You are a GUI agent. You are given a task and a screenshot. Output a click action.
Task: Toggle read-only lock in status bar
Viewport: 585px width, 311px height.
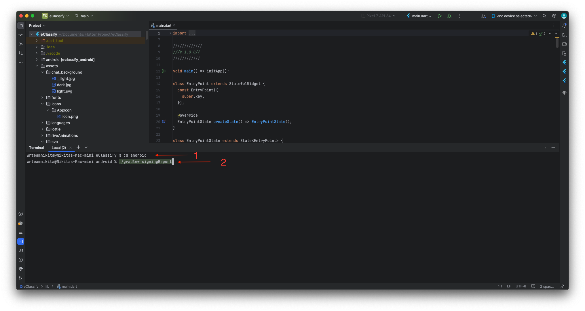[x=561, y=286]
